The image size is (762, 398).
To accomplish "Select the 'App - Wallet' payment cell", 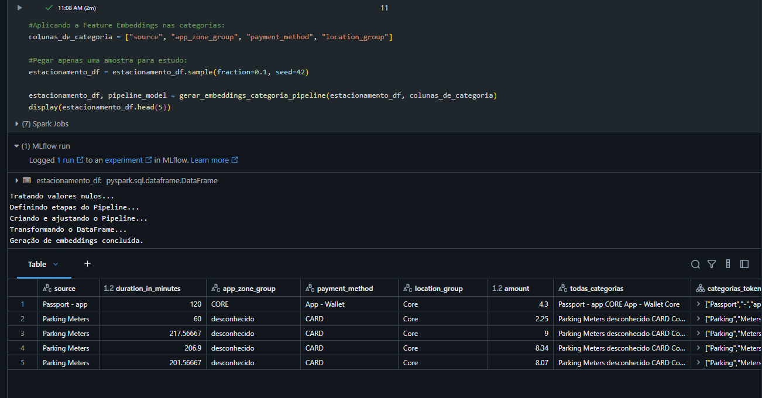I will pos(349,304).
